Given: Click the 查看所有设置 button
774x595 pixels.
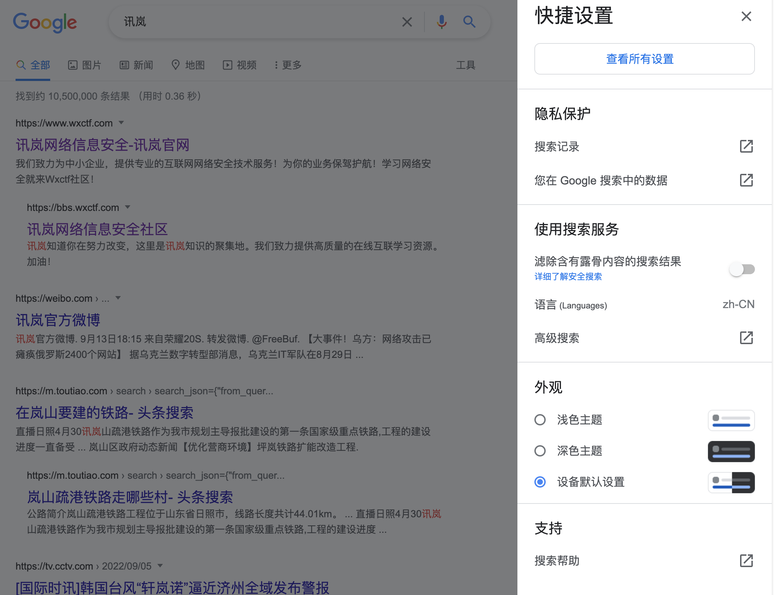Looking at the screenshot, I should pyautogui.click(x=644, y=59).
